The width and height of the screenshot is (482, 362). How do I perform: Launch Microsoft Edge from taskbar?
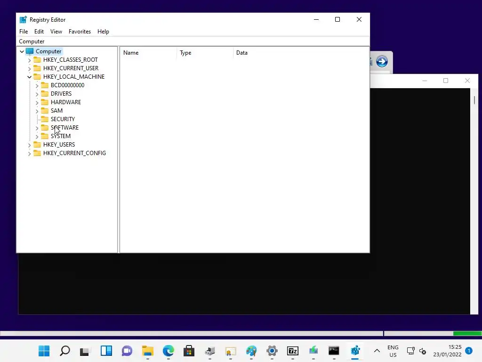169,351
